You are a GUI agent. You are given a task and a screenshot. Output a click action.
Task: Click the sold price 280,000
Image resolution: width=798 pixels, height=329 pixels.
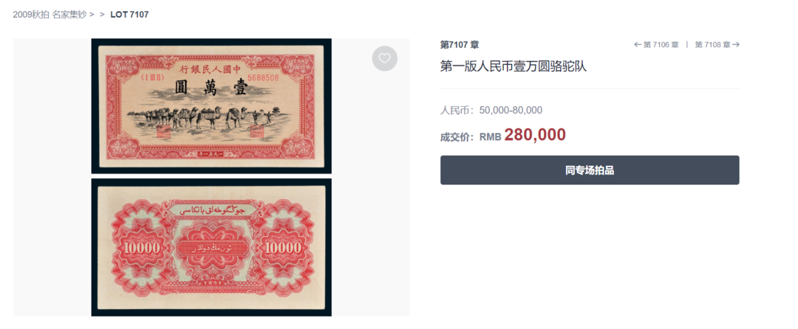tap(535, 134)
